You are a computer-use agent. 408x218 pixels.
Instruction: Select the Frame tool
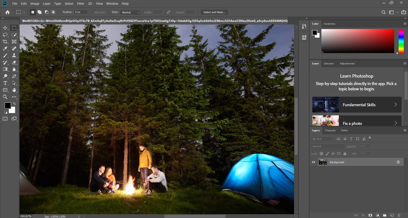point(14,42)
